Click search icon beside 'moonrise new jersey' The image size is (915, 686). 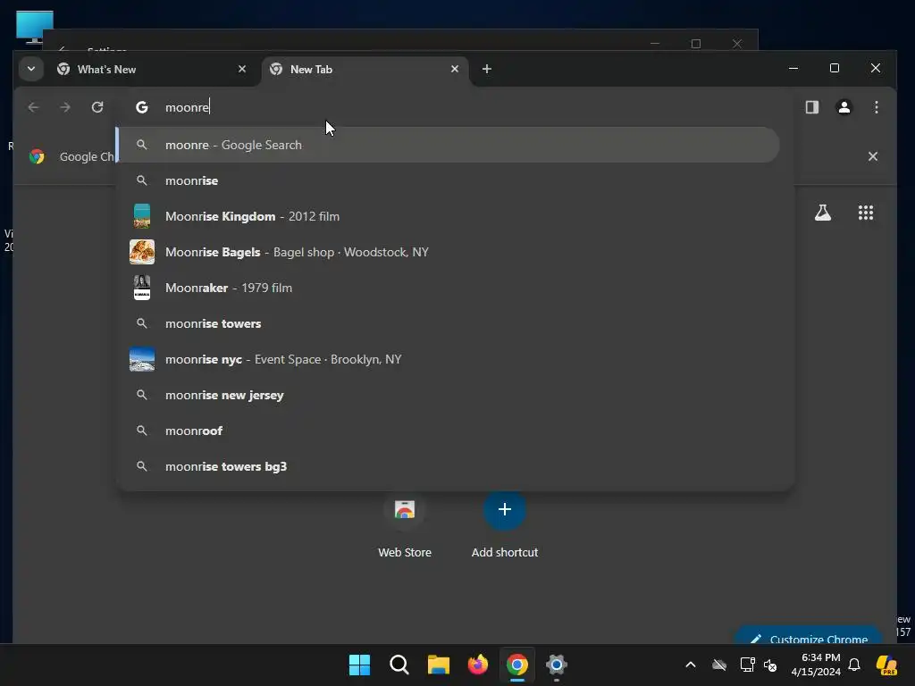click(142, 395)
